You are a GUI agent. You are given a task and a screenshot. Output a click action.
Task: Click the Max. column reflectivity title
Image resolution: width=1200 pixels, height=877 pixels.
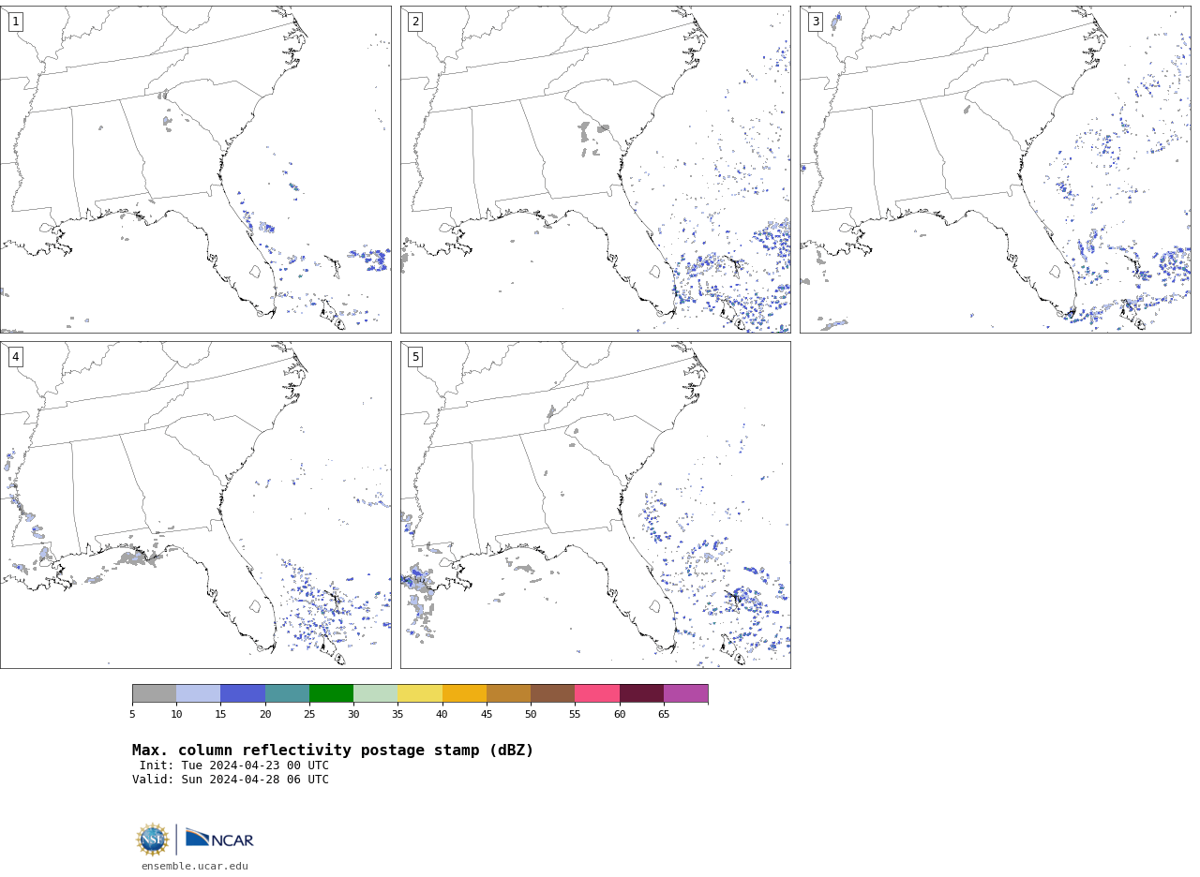click(x=333, y=751)
